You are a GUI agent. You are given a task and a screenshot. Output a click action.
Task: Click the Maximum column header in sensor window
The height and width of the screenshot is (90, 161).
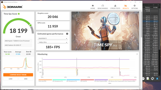(147, 7)
